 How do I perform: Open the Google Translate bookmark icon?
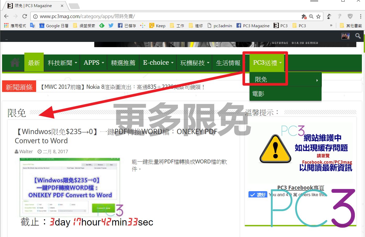tap(33, 25)
